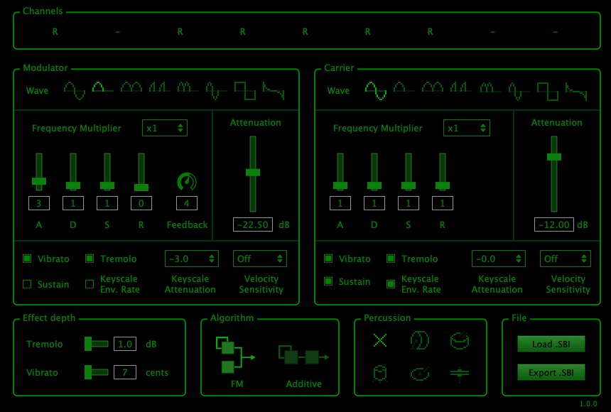Click the Load .SBI button
Image resolution: width=611 pixels, height=412 pixels.
551,345
